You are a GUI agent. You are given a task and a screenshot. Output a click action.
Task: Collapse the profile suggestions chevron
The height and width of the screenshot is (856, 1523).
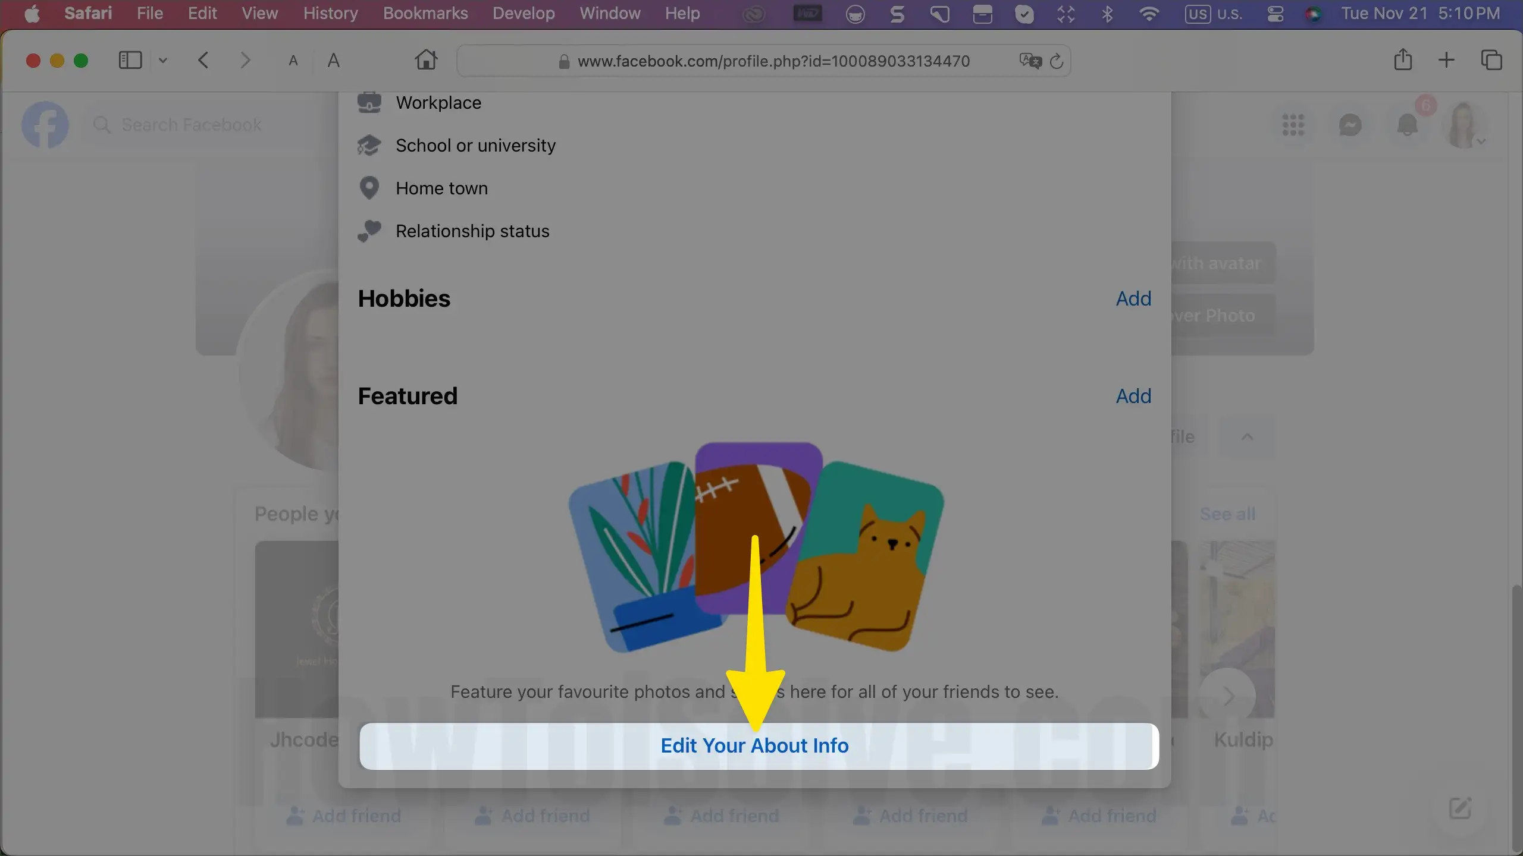point(1248,437)
